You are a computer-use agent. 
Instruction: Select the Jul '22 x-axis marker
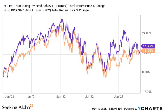coord(90,97)
